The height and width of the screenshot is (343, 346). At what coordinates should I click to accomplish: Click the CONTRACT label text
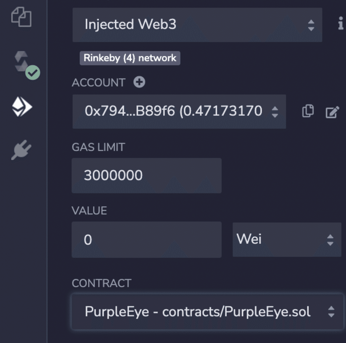[x=101, y=283]
